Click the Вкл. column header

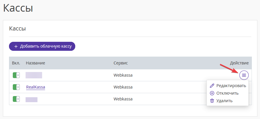(16, 63)
